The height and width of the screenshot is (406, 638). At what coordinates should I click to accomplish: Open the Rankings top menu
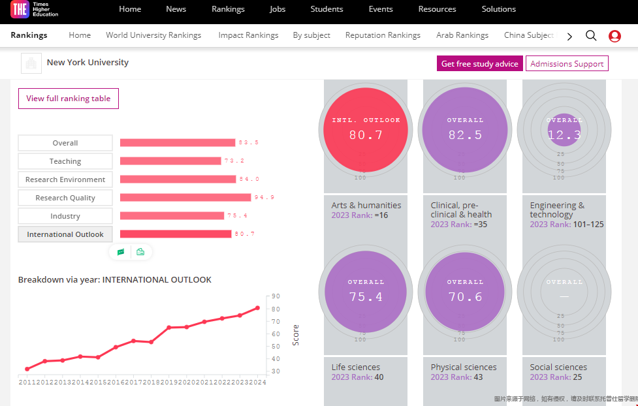pyautogui.click(x=228, y=9)
